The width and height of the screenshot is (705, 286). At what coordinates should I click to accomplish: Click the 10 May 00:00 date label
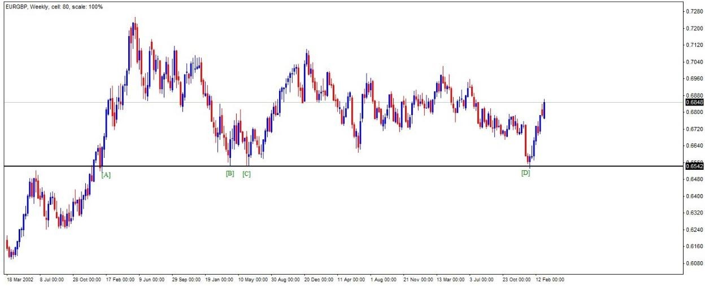tap(253, 279)
